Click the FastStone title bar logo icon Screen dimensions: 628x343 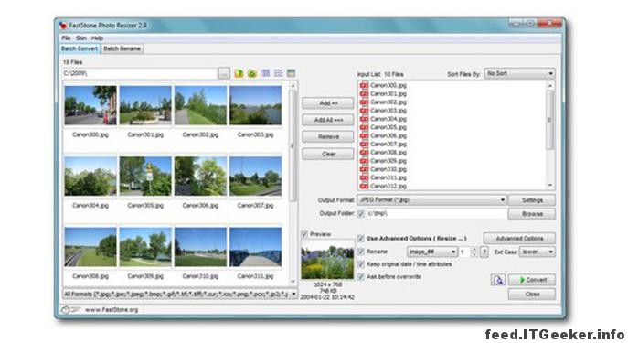[x=62, y=26]
